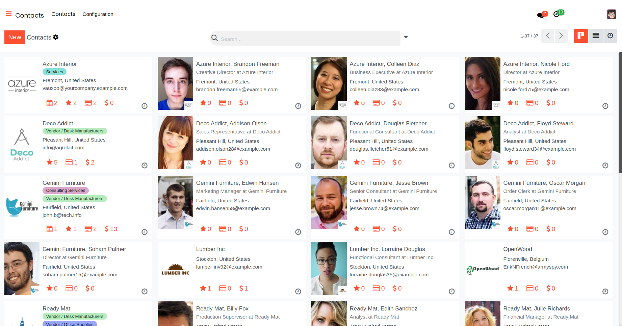622x326 pixels.
Task: Open the Gemini Furniture, Jesse Brown contact
Action: tap(389, 183)
